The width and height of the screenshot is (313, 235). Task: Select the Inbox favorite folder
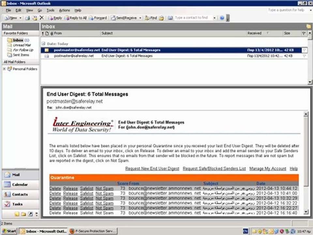pyautogui.click(x=18, y=40)
